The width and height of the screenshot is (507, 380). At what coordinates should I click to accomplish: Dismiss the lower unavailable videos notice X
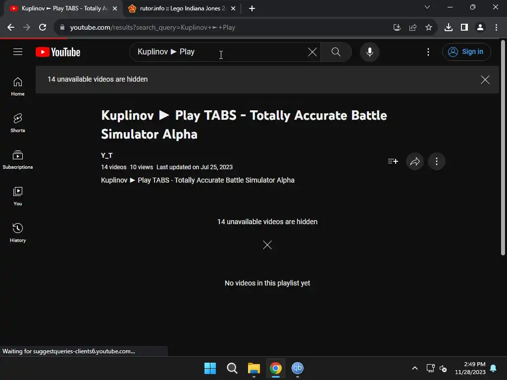(x=267, y=245)
